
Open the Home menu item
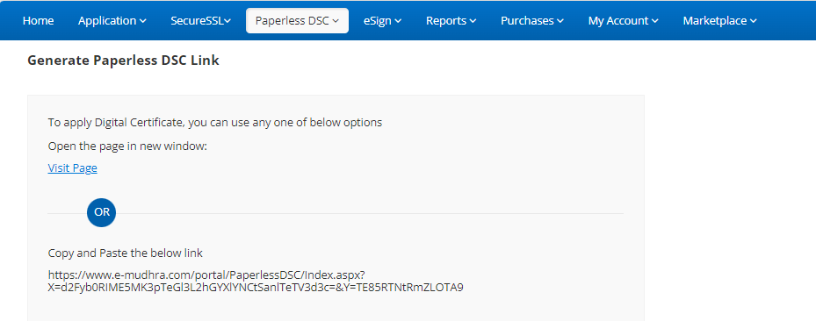(x=38, y=21)
